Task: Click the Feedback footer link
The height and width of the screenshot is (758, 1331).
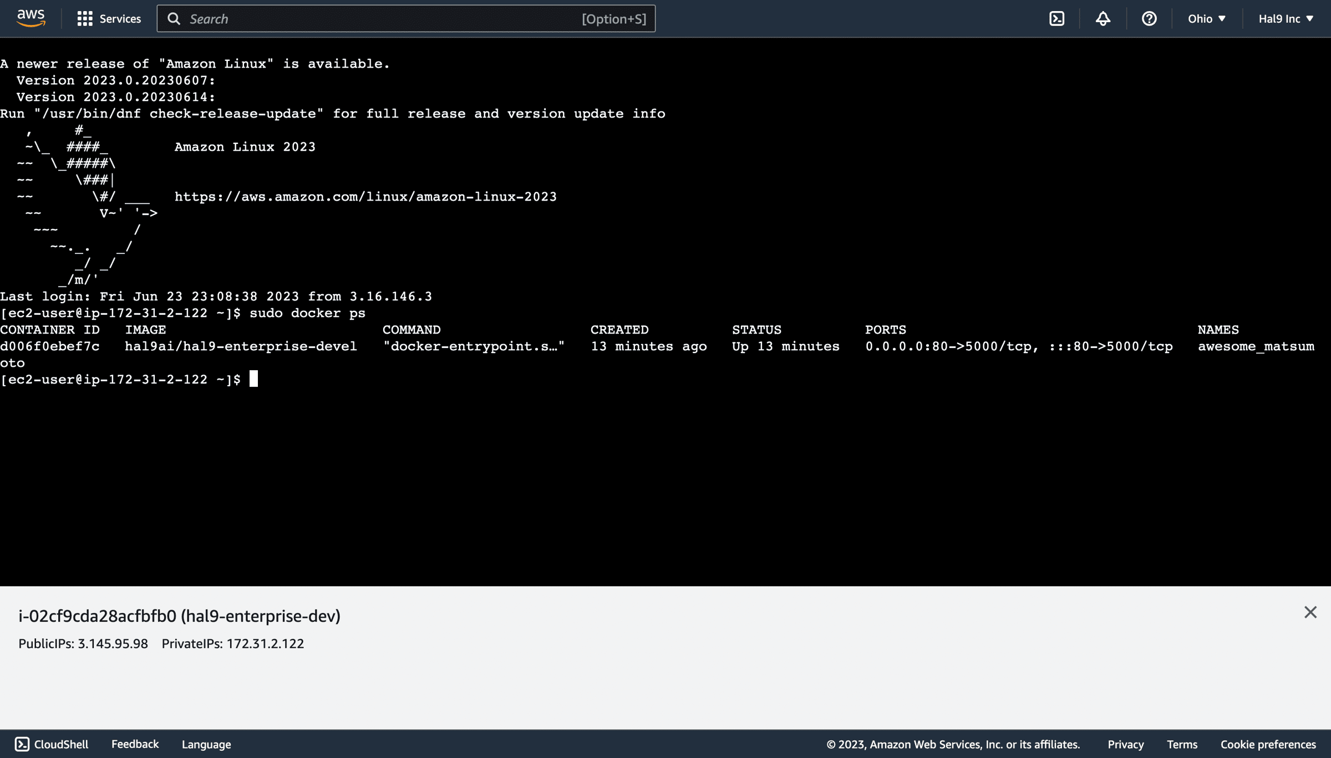Action: click(x=135, y=744)
